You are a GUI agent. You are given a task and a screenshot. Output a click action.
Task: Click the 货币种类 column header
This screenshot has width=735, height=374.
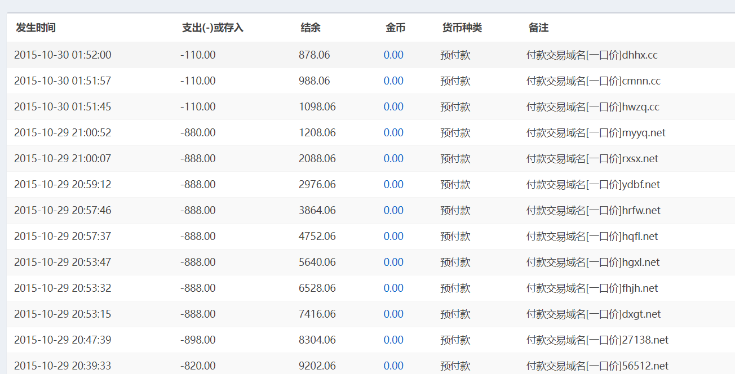(462, 28)
